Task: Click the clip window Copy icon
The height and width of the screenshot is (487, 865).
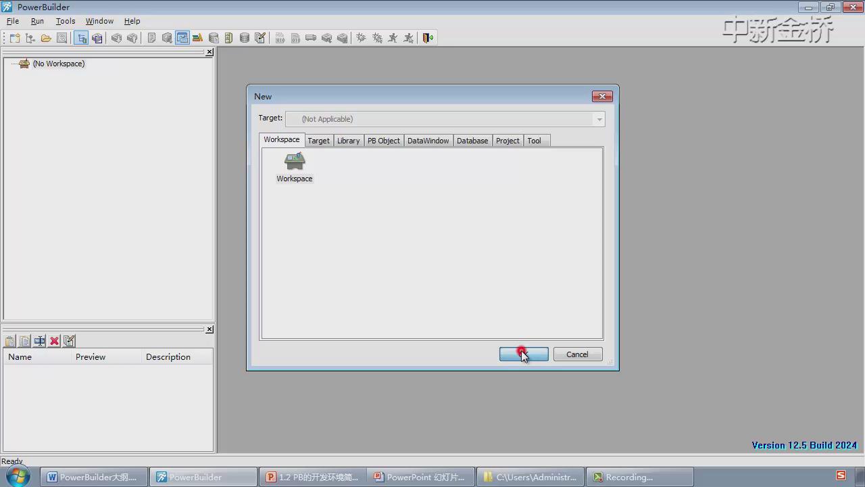Action: coord(24,341)
